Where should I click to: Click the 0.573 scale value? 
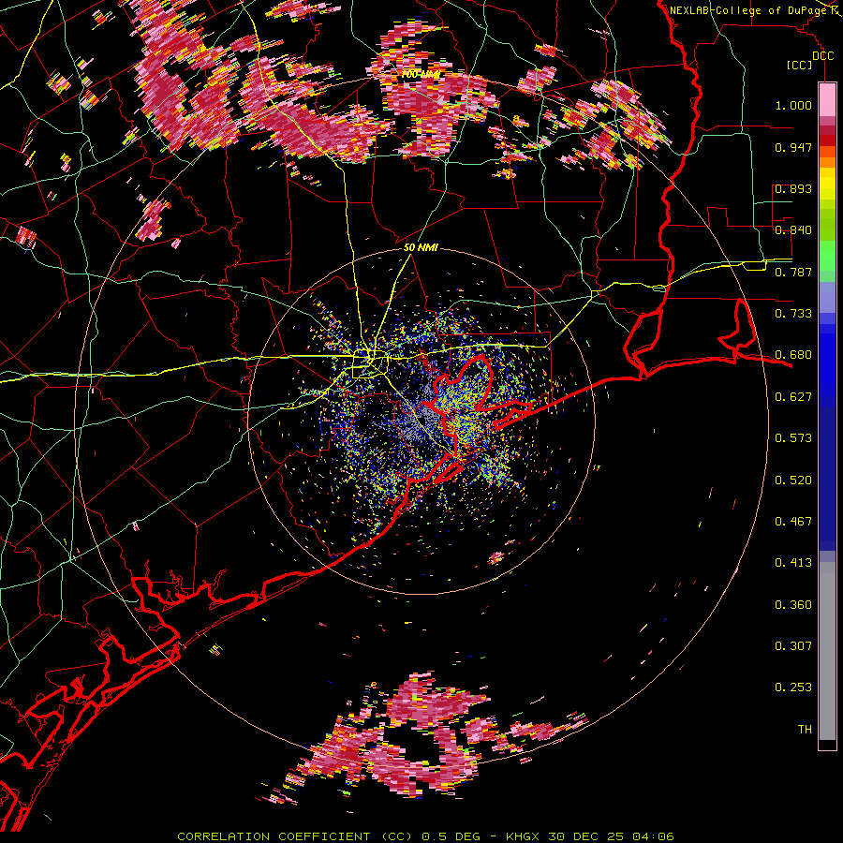pos(793,438)
